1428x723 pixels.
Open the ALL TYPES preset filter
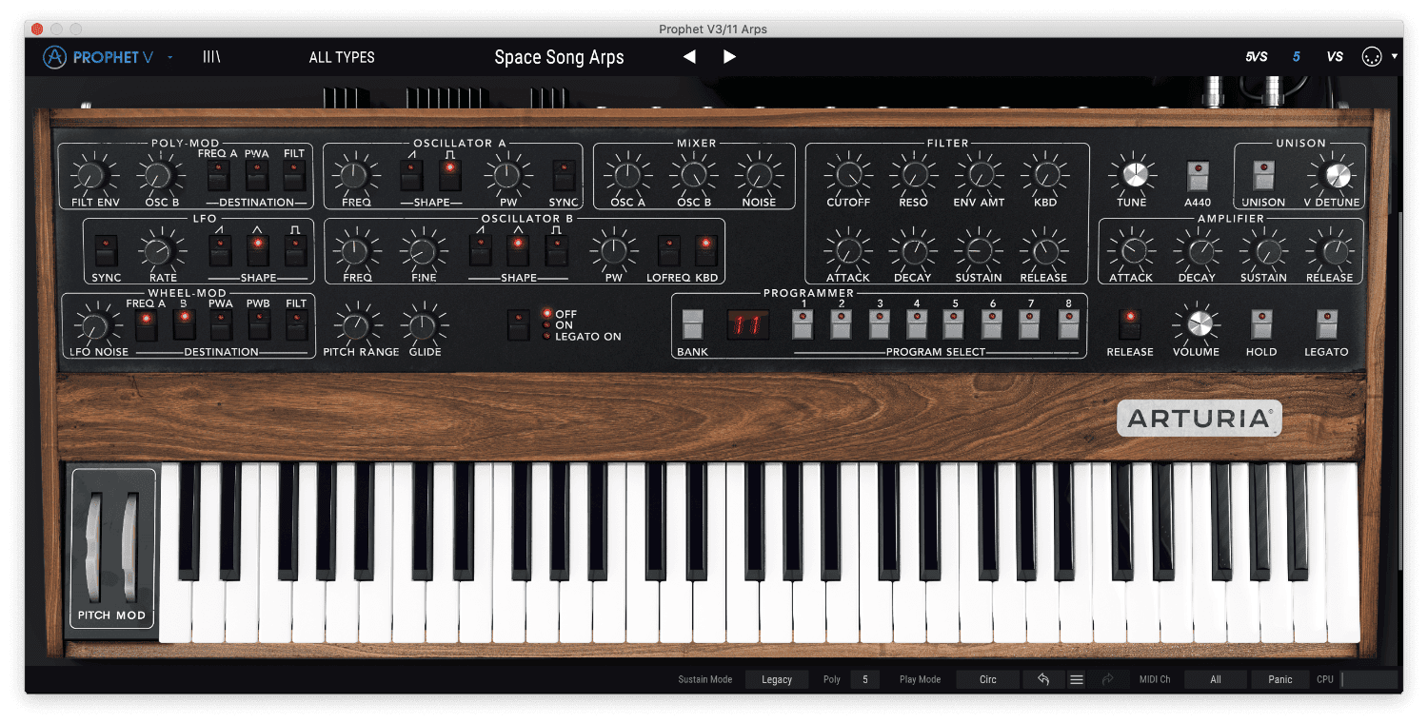click(x=342, y=57)
